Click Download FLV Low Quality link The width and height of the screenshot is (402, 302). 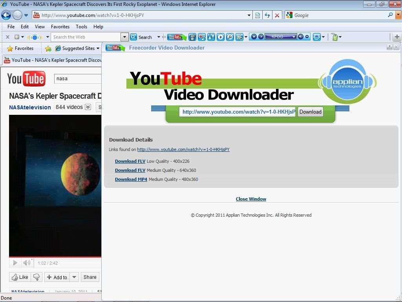pyautogui.click(x=130, y=161)
